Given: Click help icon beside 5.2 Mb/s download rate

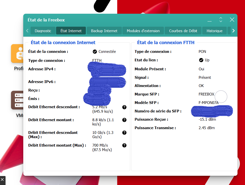Looking at the screenshot, I should [124, 107].
